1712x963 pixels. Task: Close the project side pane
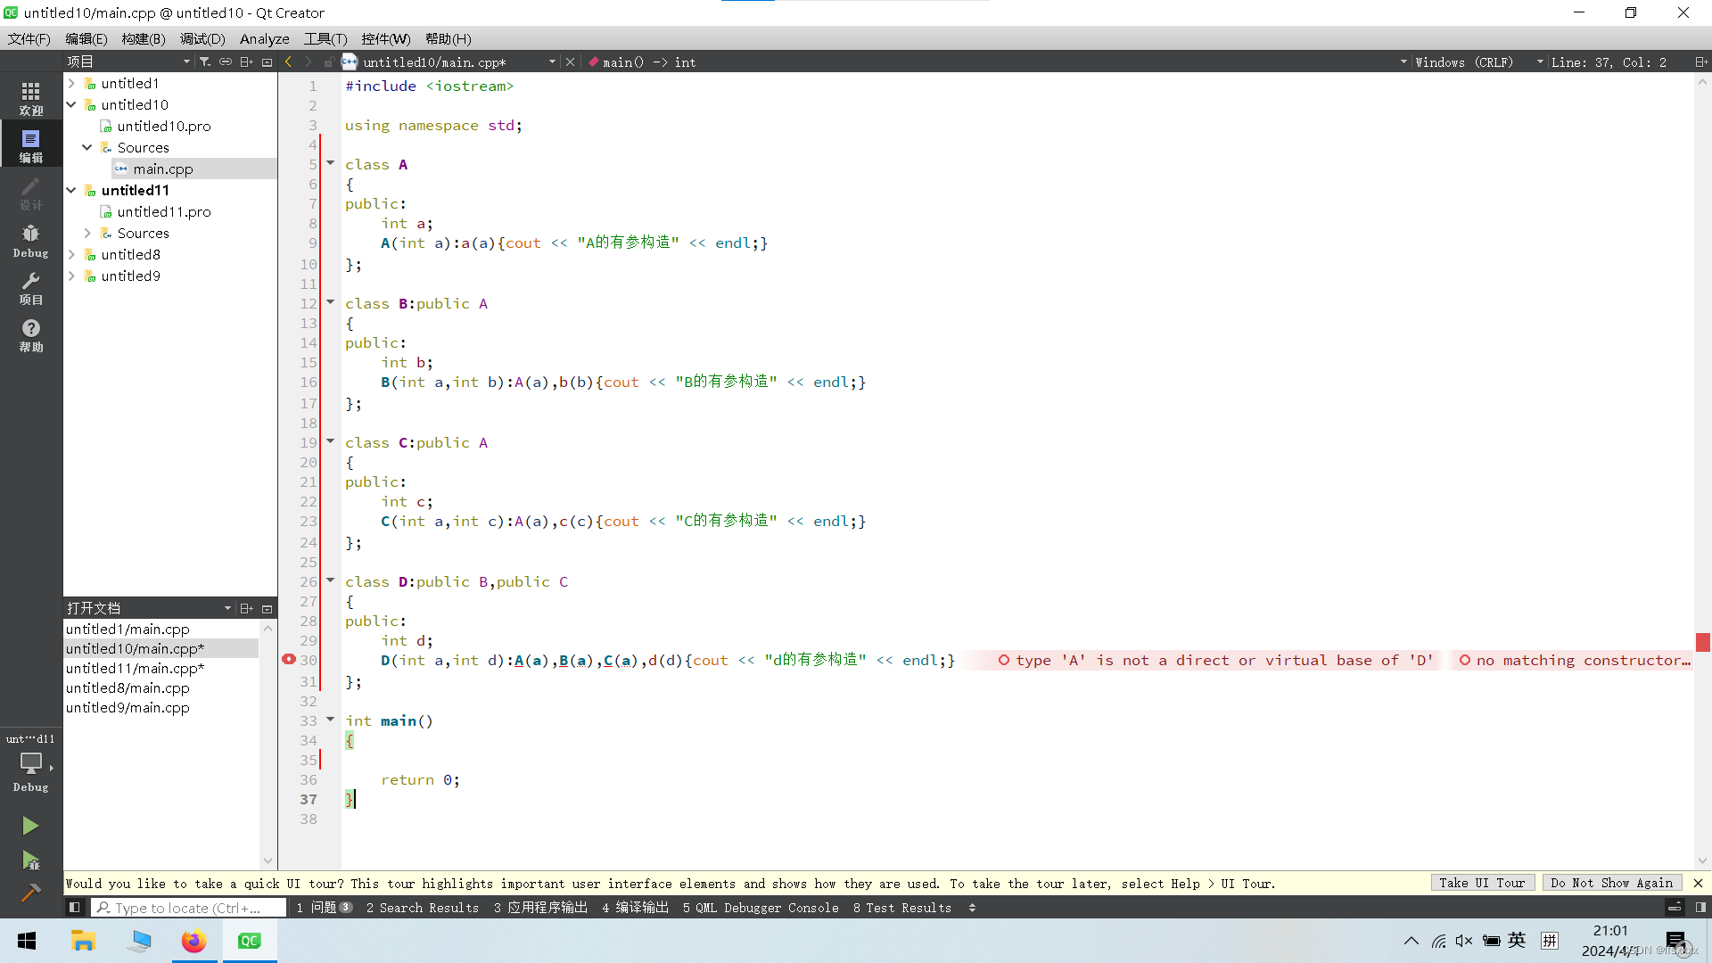pos(267,62)
